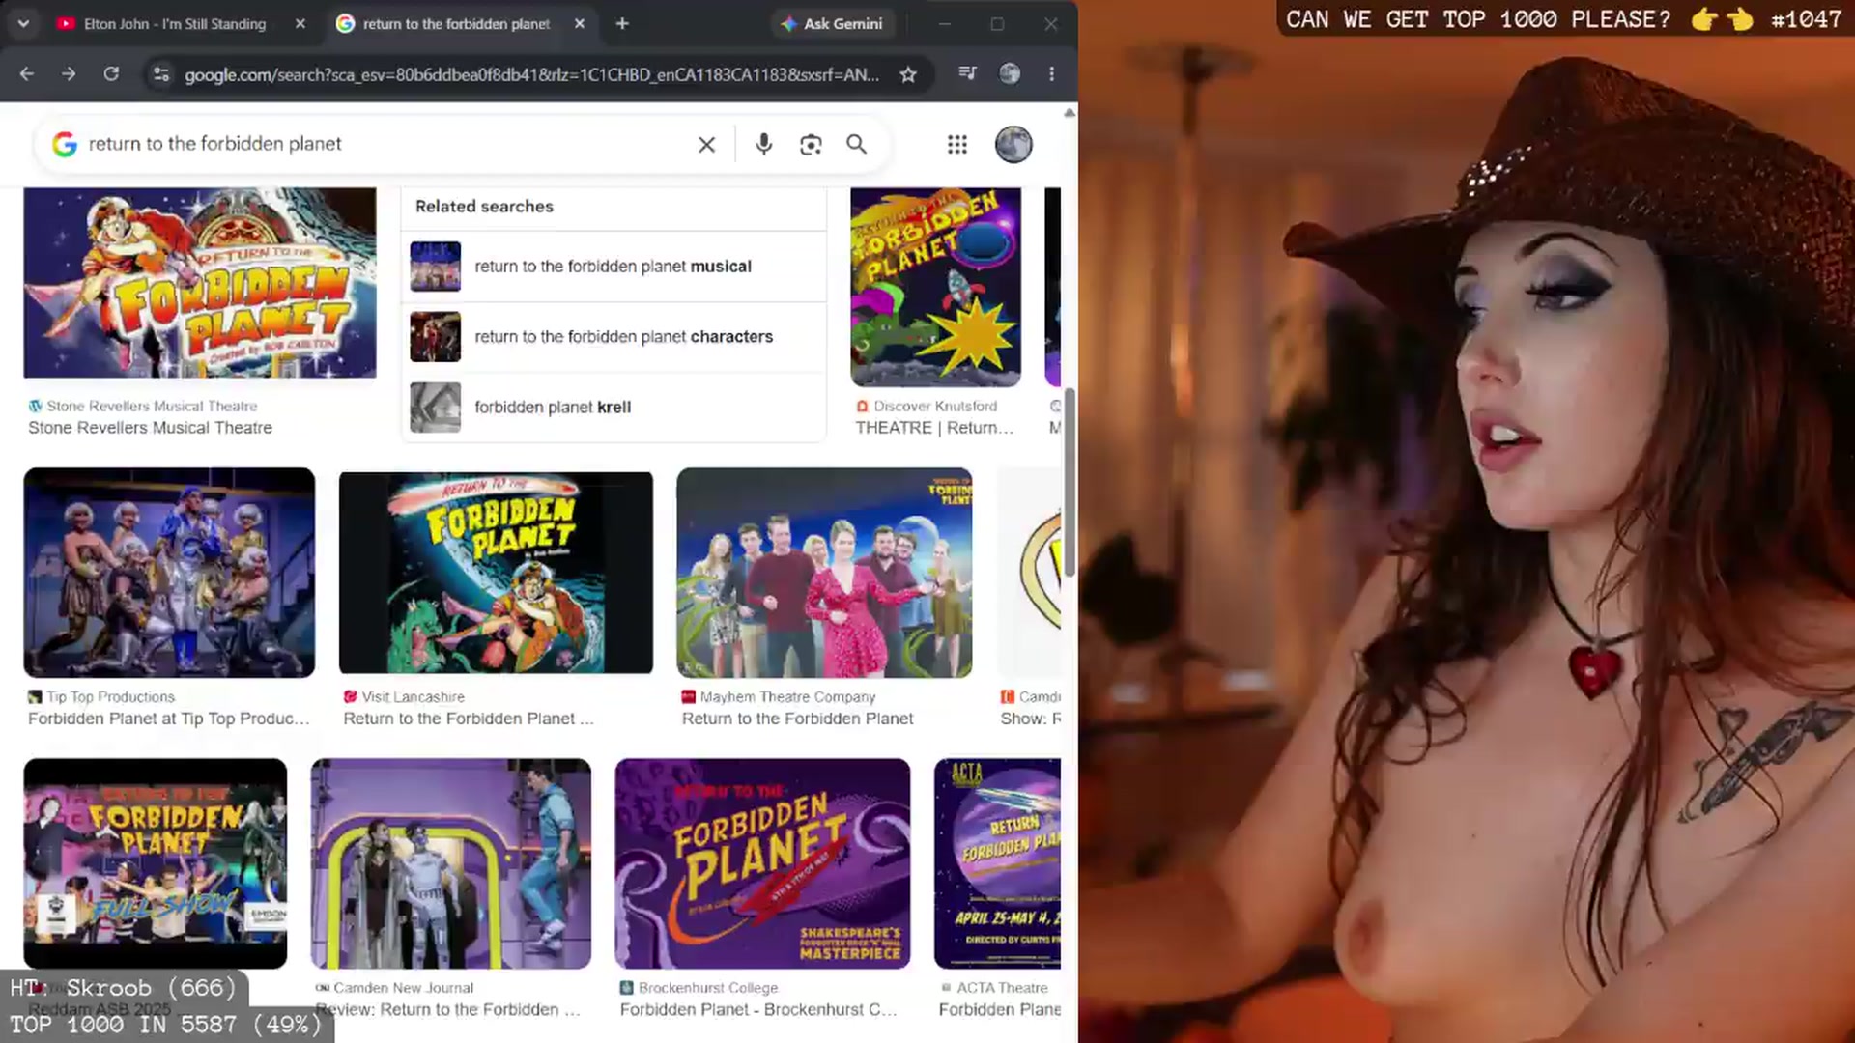Bookmark this page with the star icon
The height and width of the screenshot is (1043, 1855).
(x=908, y=74)
